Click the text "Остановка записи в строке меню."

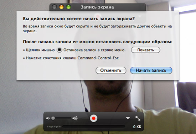point(94,50)
